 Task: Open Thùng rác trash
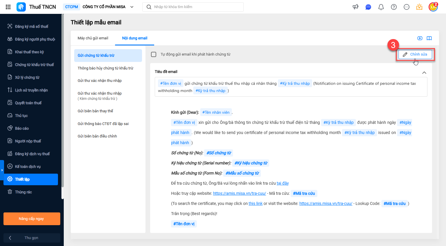[x=31, y=192]
